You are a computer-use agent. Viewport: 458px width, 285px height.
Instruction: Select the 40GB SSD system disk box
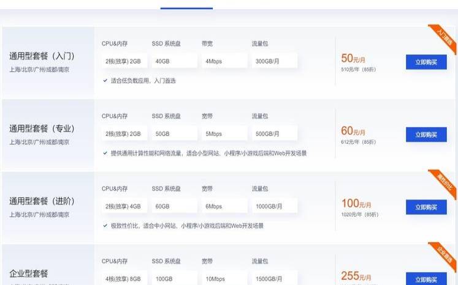(174, 61)
